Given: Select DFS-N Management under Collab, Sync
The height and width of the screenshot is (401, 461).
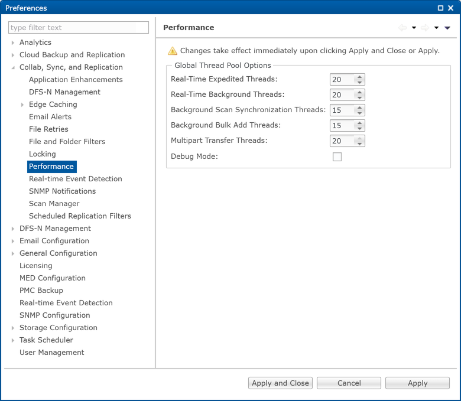Looking at the screenshot, I should tap(64, 92).
